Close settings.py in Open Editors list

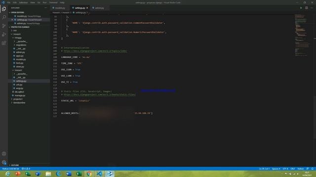12,20
